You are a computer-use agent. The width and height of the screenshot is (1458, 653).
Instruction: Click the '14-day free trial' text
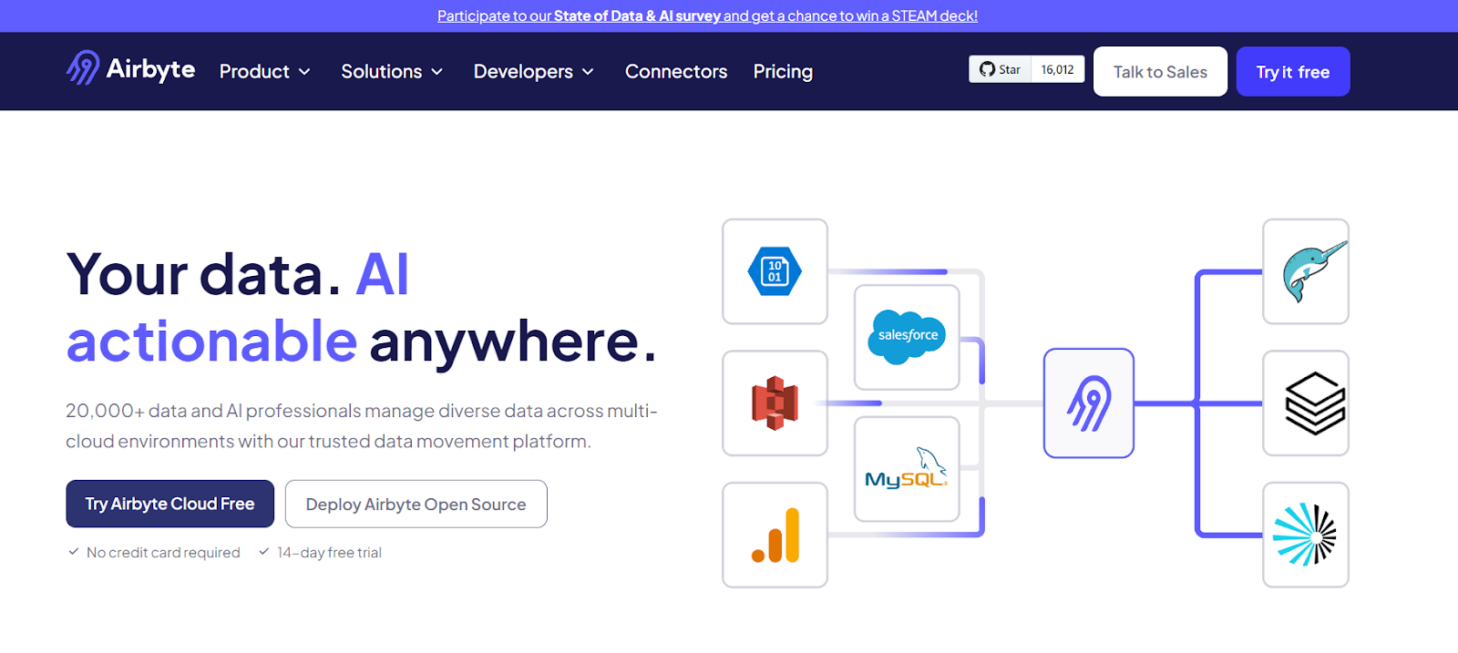(x=329, y=552)
